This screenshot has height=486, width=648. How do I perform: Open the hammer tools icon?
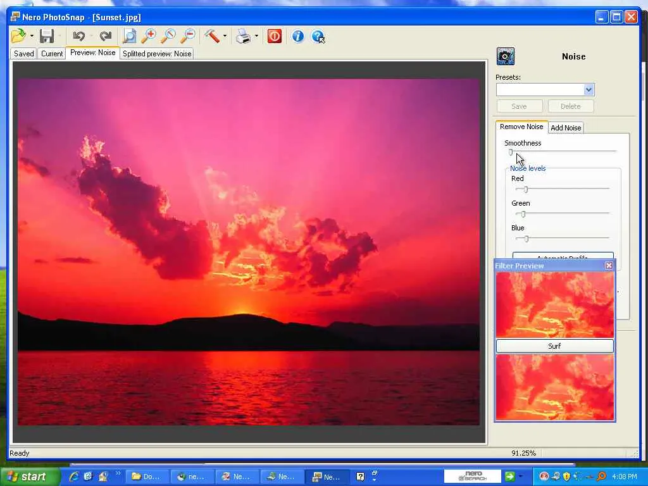pos(212,36)
